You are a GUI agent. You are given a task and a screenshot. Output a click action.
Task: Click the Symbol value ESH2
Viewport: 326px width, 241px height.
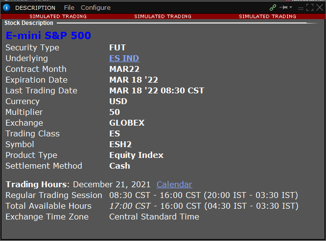click(x=120, y=145)
